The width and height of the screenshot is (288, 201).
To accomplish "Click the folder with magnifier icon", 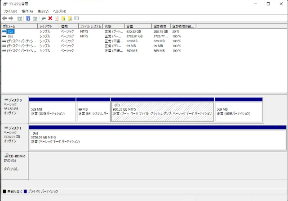I will tap(70, 18).
